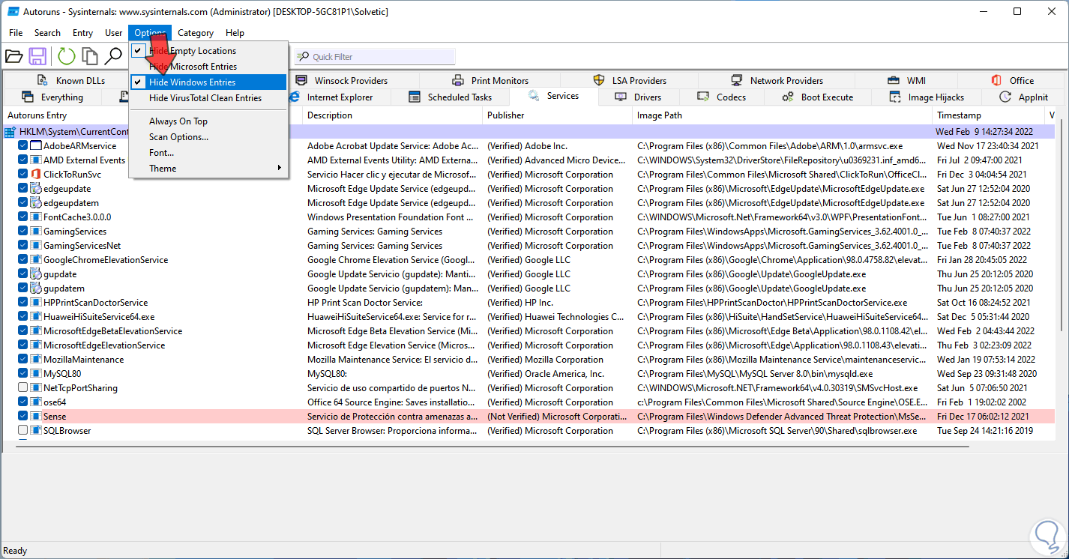1069x559 pixels.
Task: Expand the Theme submenu
Action: 208,169
